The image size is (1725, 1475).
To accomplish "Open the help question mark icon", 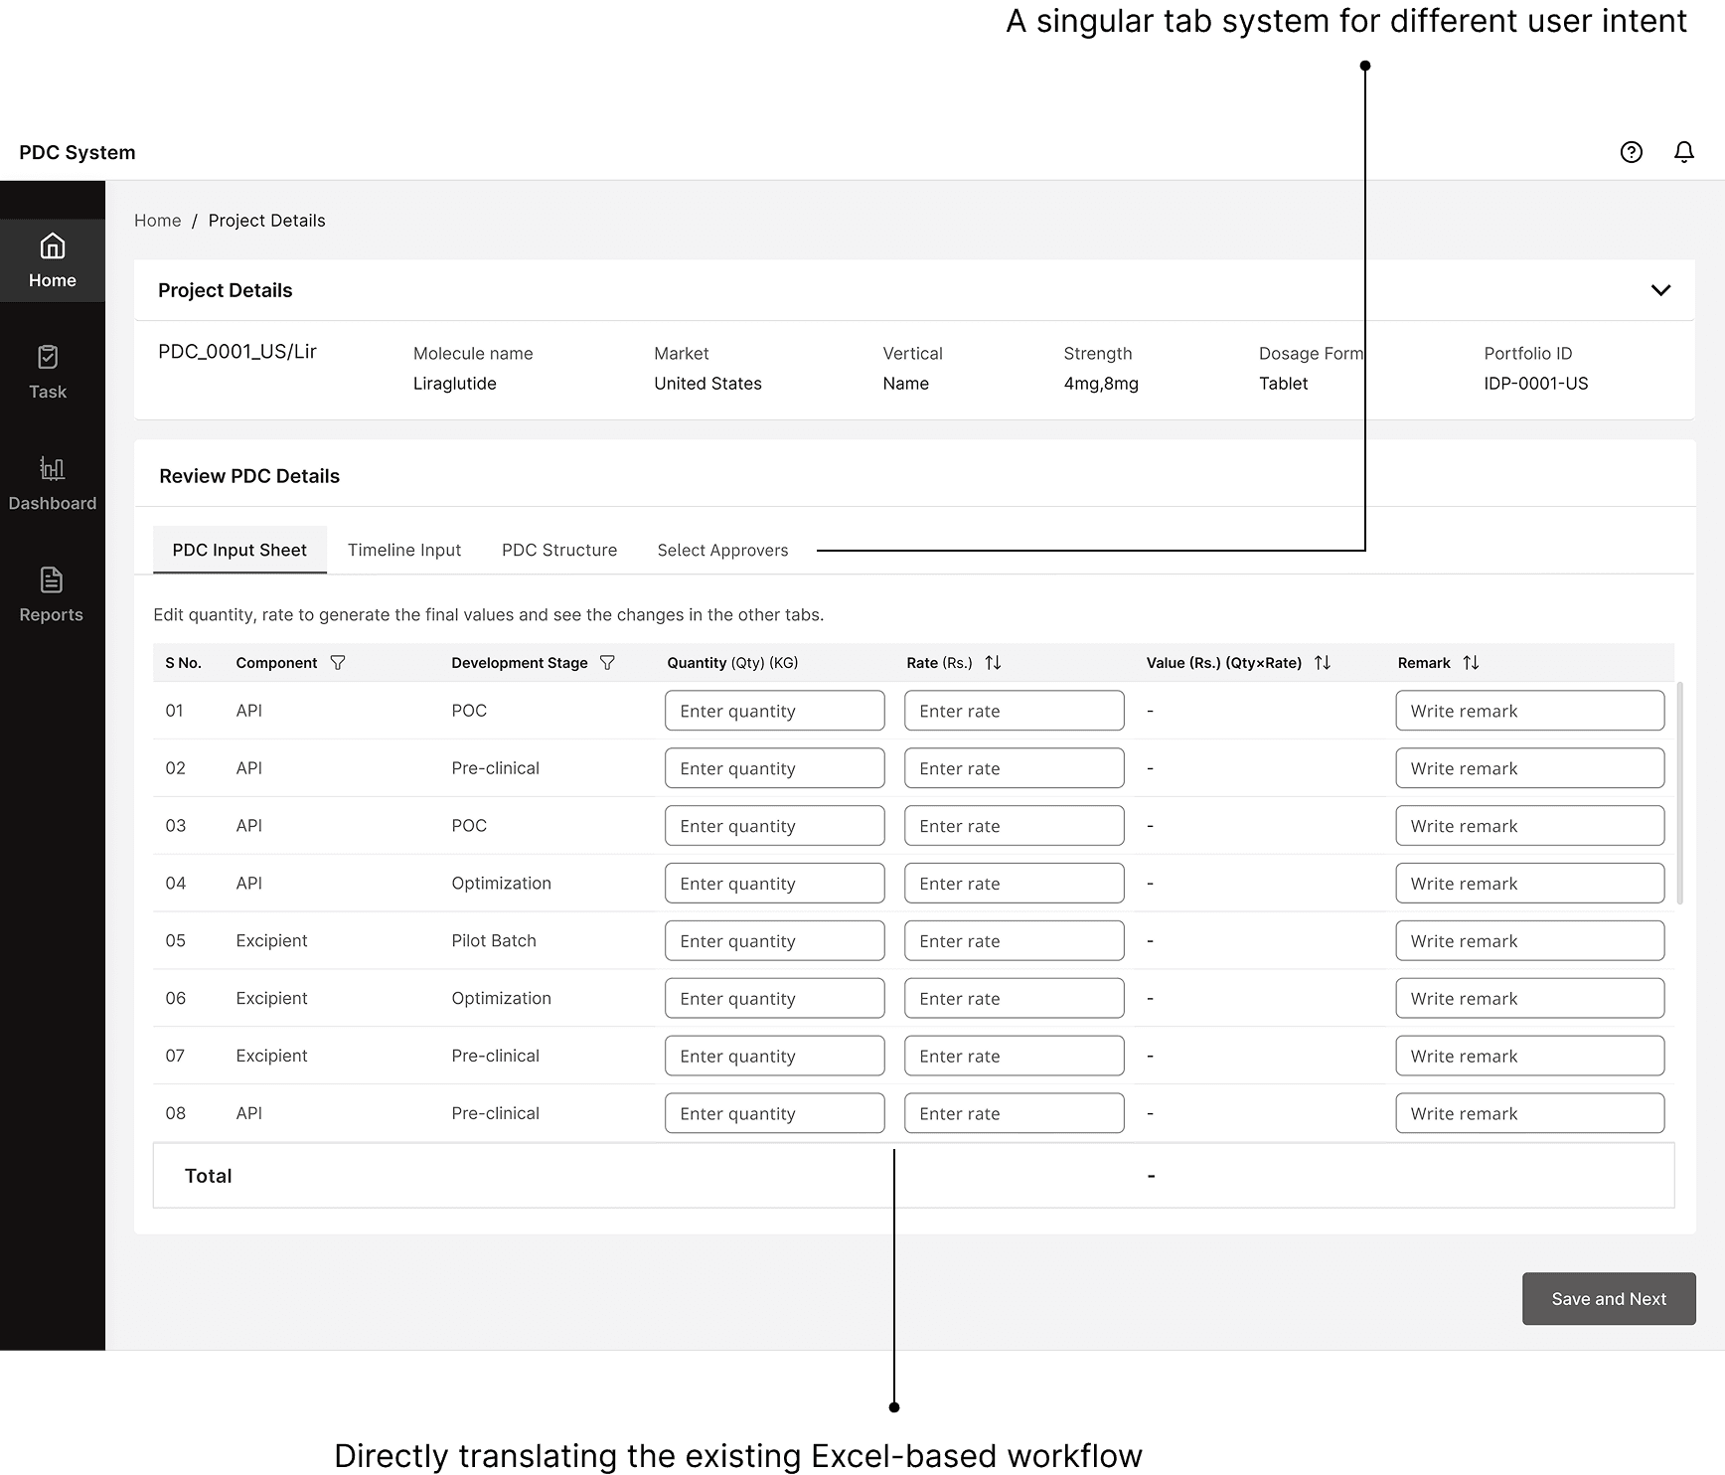I will 1632,152.
